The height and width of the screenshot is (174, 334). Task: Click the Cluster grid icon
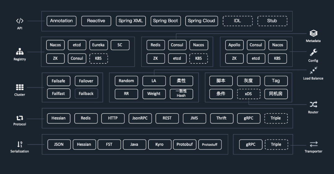19,87
